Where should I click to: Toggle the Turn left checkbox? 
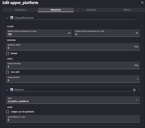(x=7, y=72)
